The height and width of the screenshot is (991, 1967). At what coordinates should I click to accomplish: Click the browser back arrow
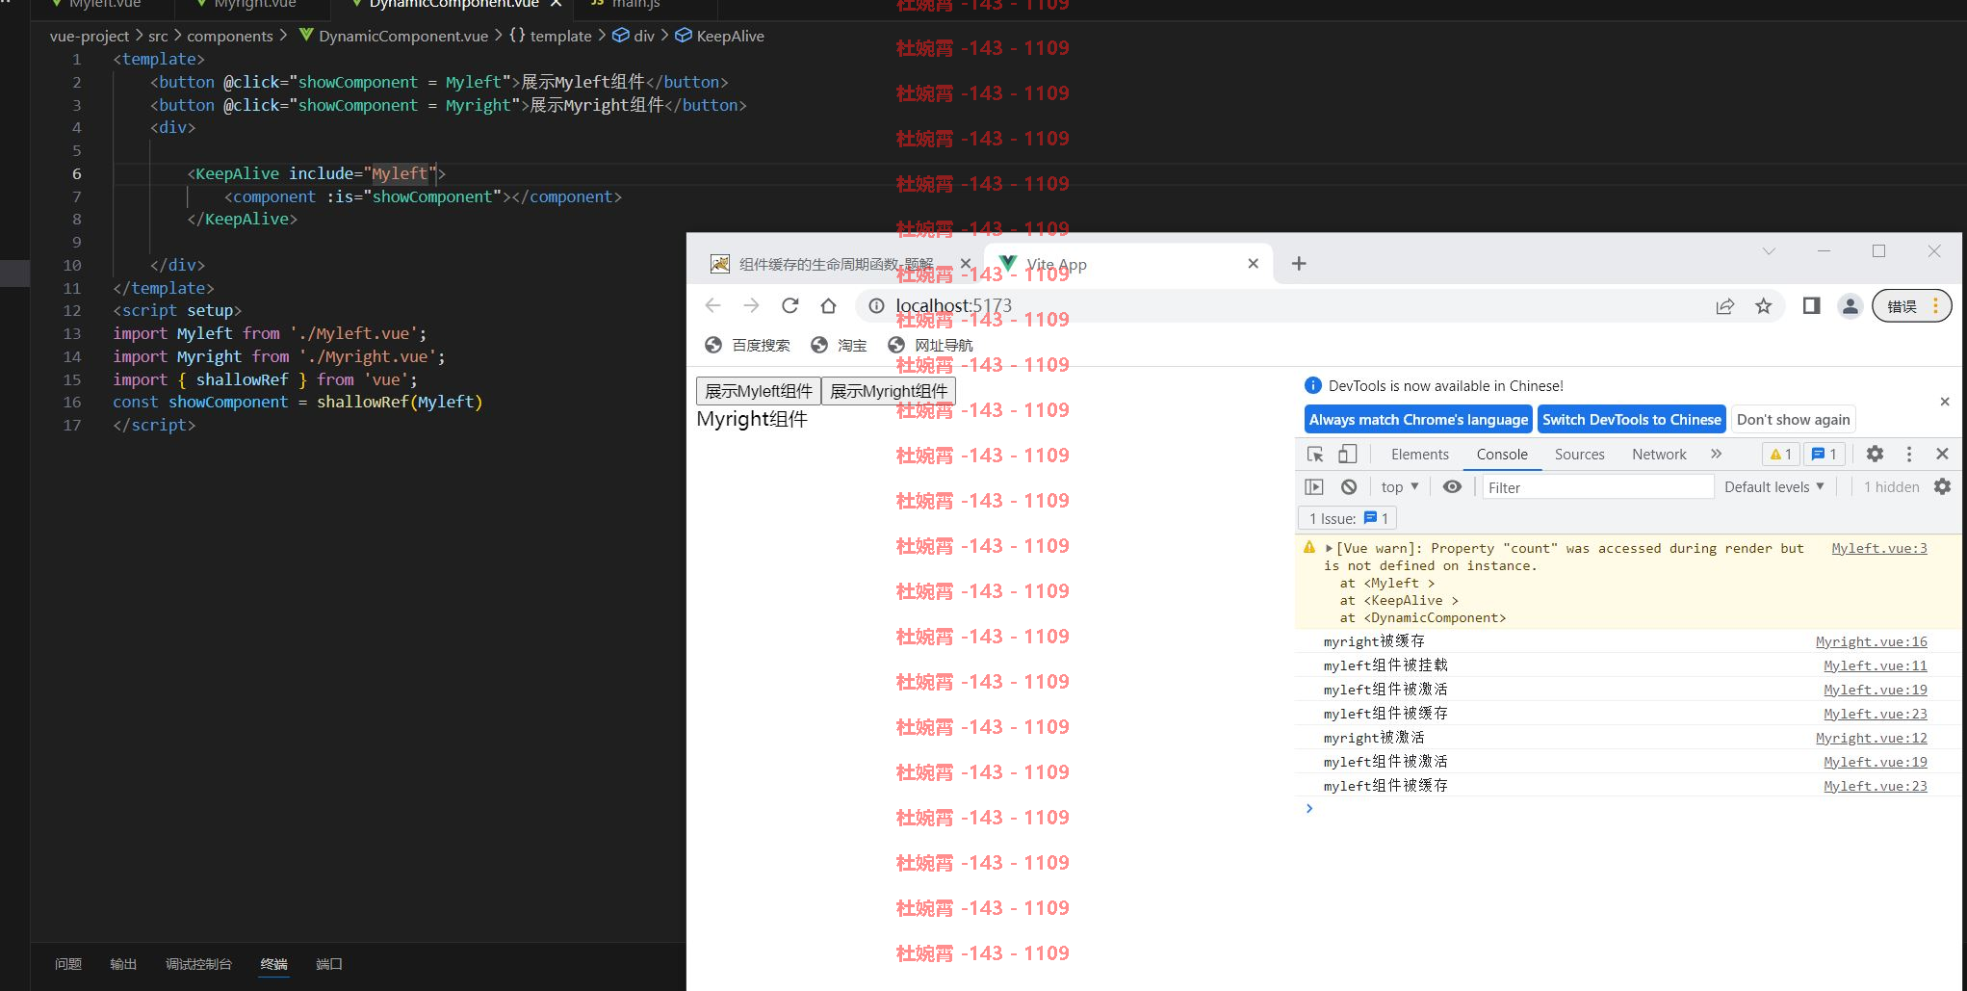tap(712, 305)
